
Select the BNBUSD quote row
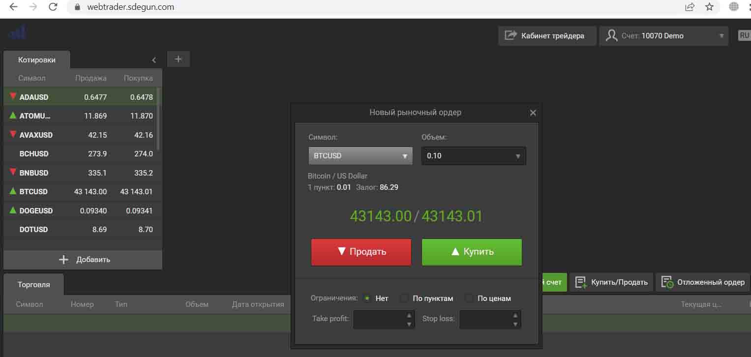coord(80,173)
